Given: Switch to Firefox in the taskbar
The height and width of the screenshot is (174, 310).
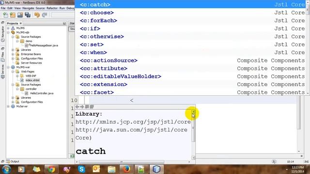Looking at the screenshot, I should tap(126, 169).
